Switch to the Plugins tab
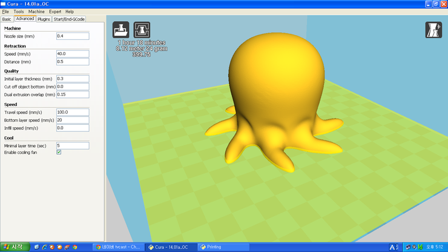The width and height of the screenshot is (448, 252). (44, 19)
